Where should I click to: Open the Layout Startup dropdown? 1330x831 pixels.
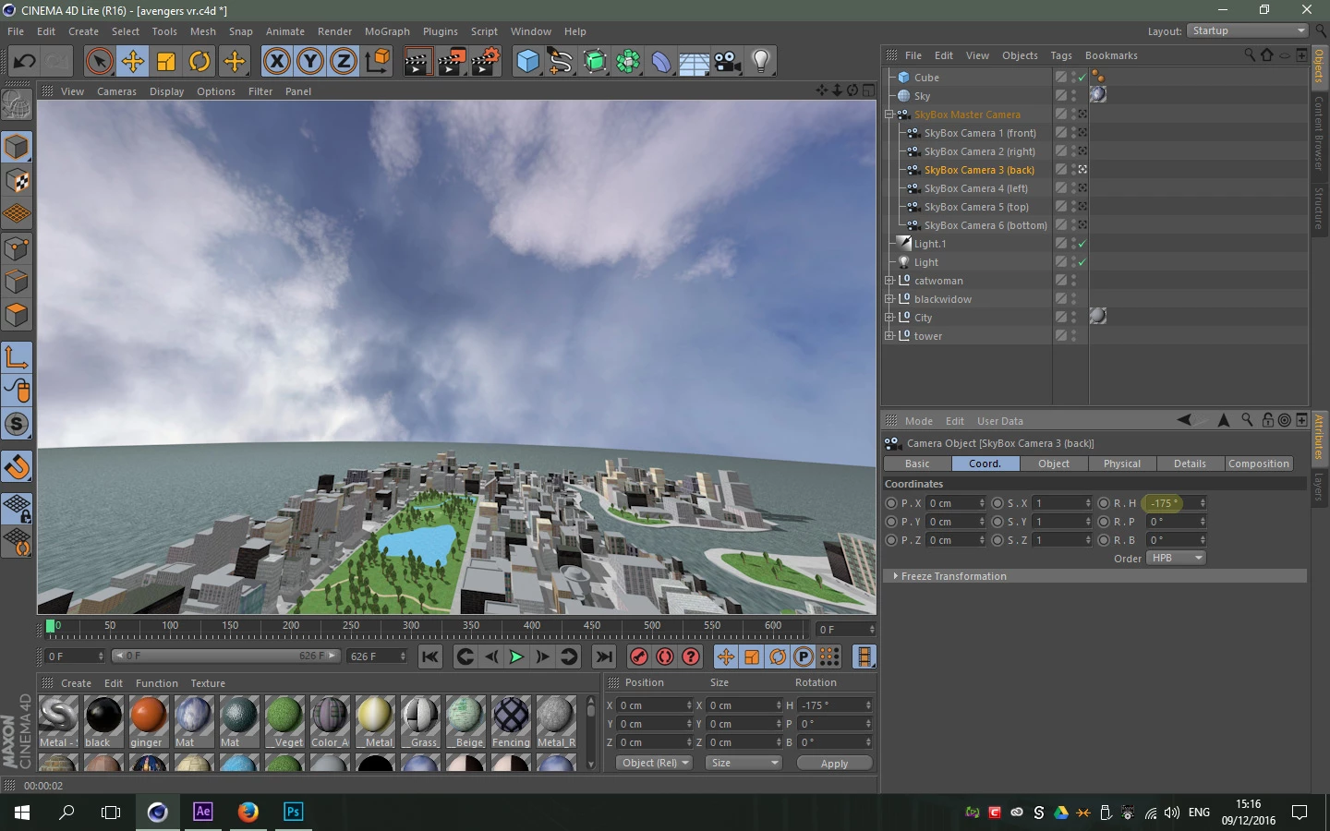pyautogui.click(x=1248, y=30)
